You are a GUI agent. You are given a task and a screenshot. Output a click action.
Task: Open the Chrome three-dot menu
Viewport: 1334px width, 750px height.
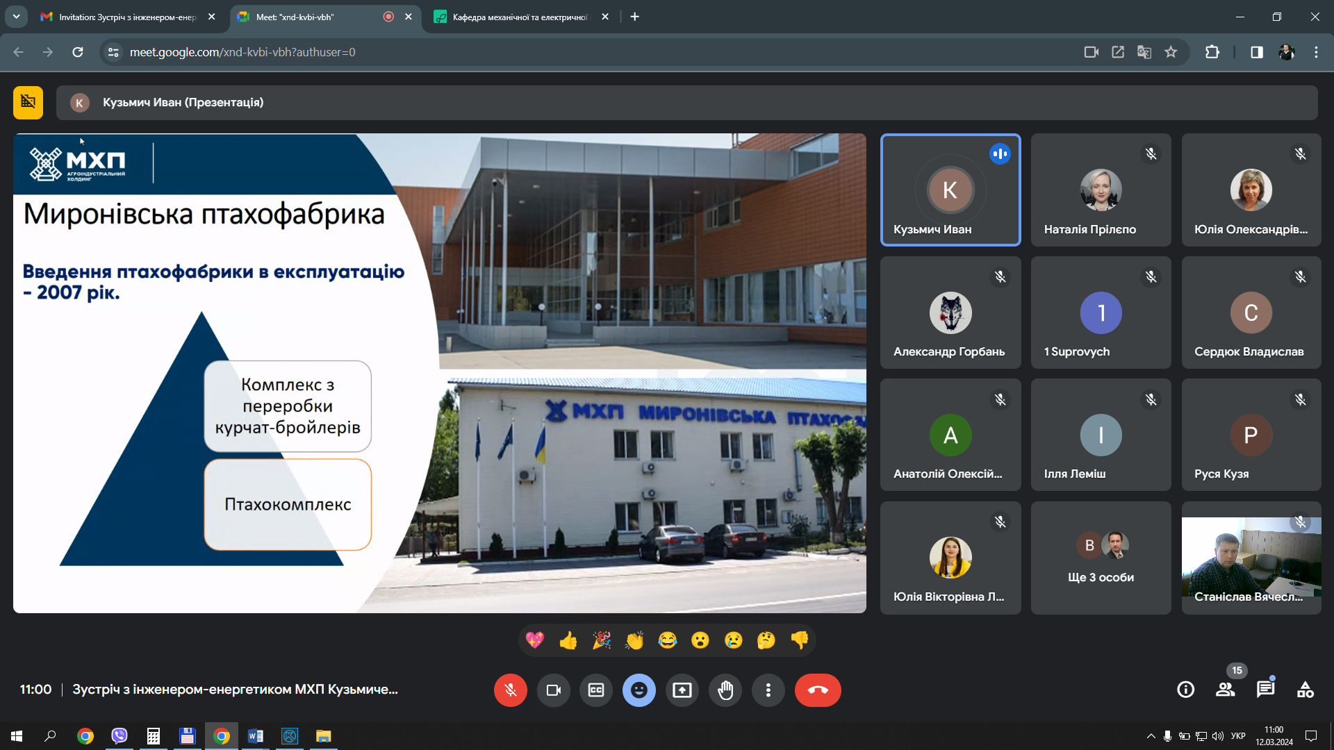click(1316, 52)
